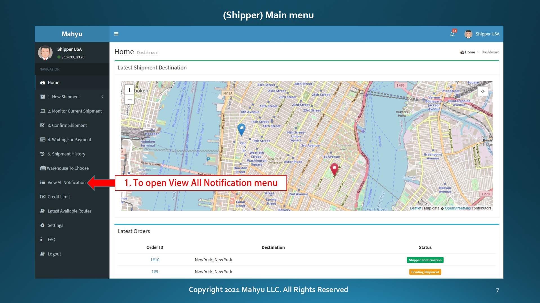The height and width of the screenshot is (303, 540).
Task: Click the Order ID column header
Action: pos(155,247)
